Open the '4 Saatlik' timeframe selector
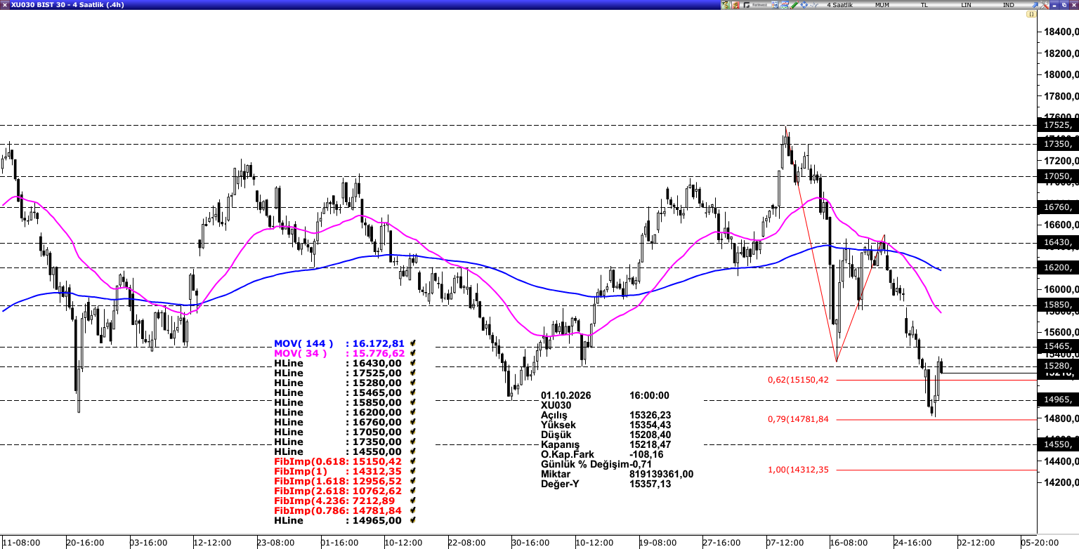The height and width of the screenshot is (549, 1079). [840, 5]
